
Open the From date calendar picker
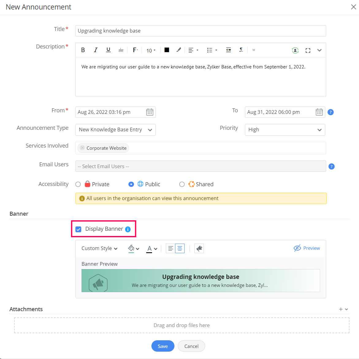point(150,112)
